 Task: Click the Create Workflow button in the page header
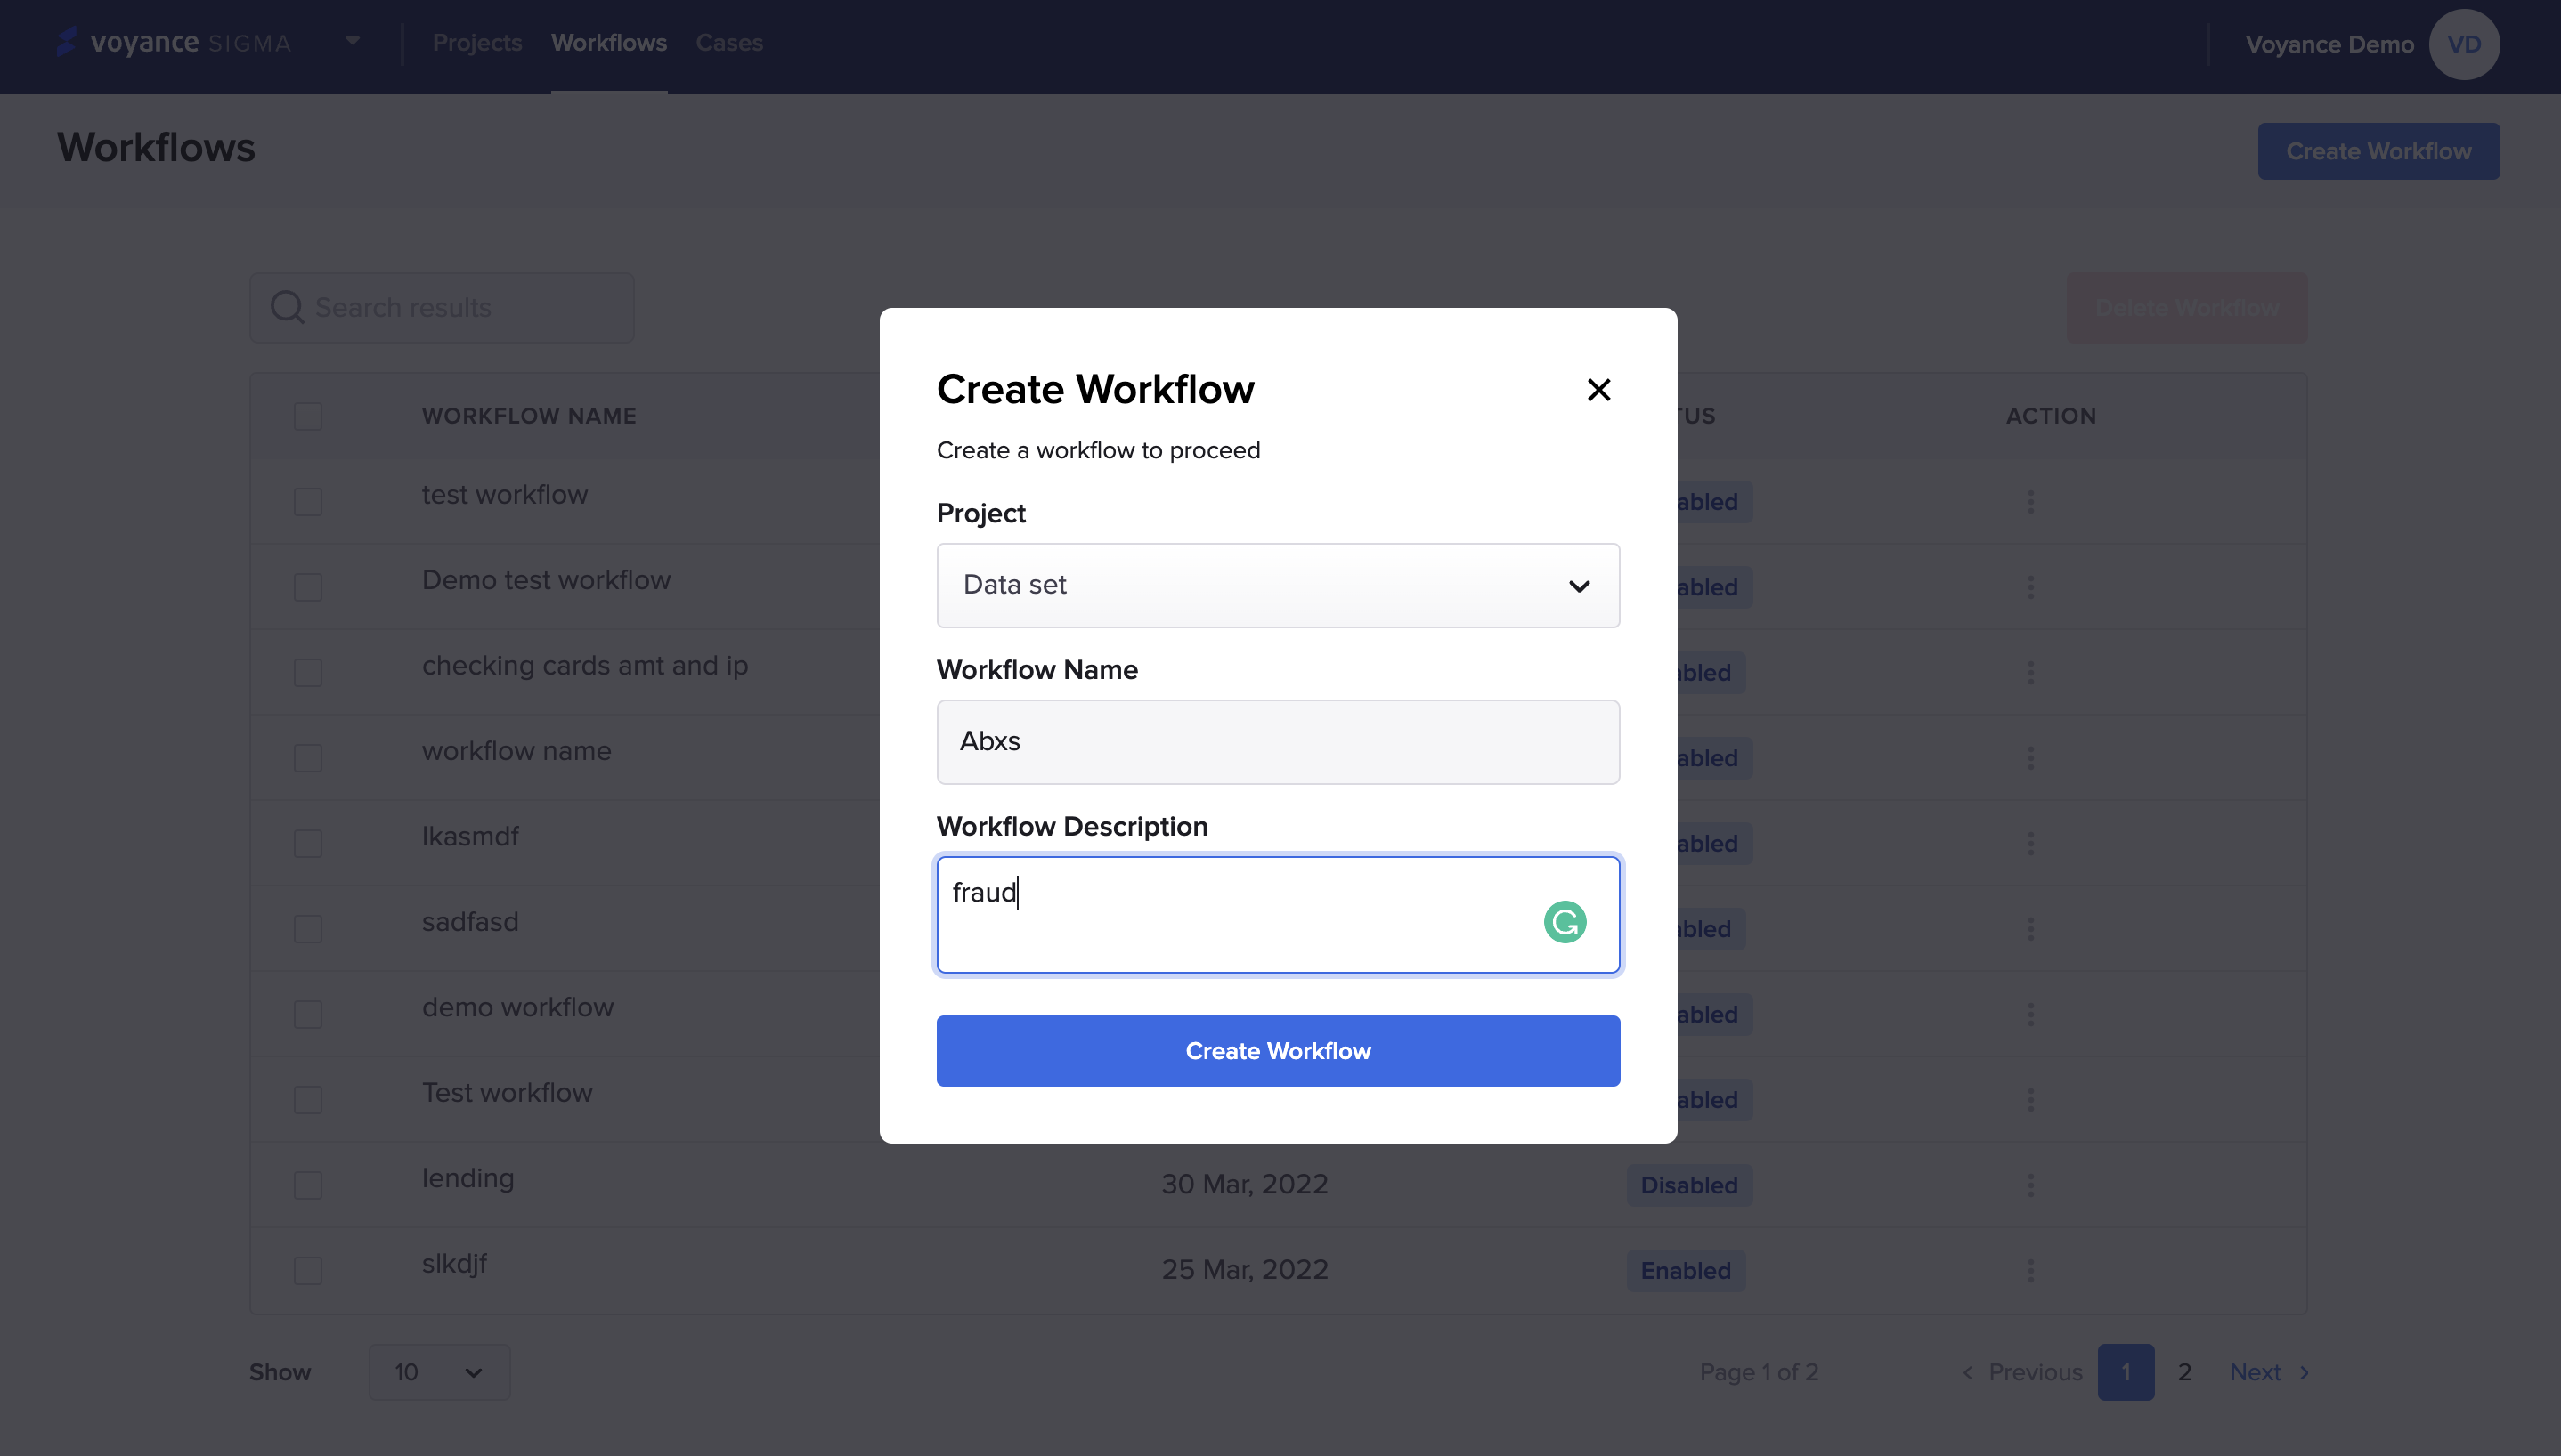(x=2378, y=152)
